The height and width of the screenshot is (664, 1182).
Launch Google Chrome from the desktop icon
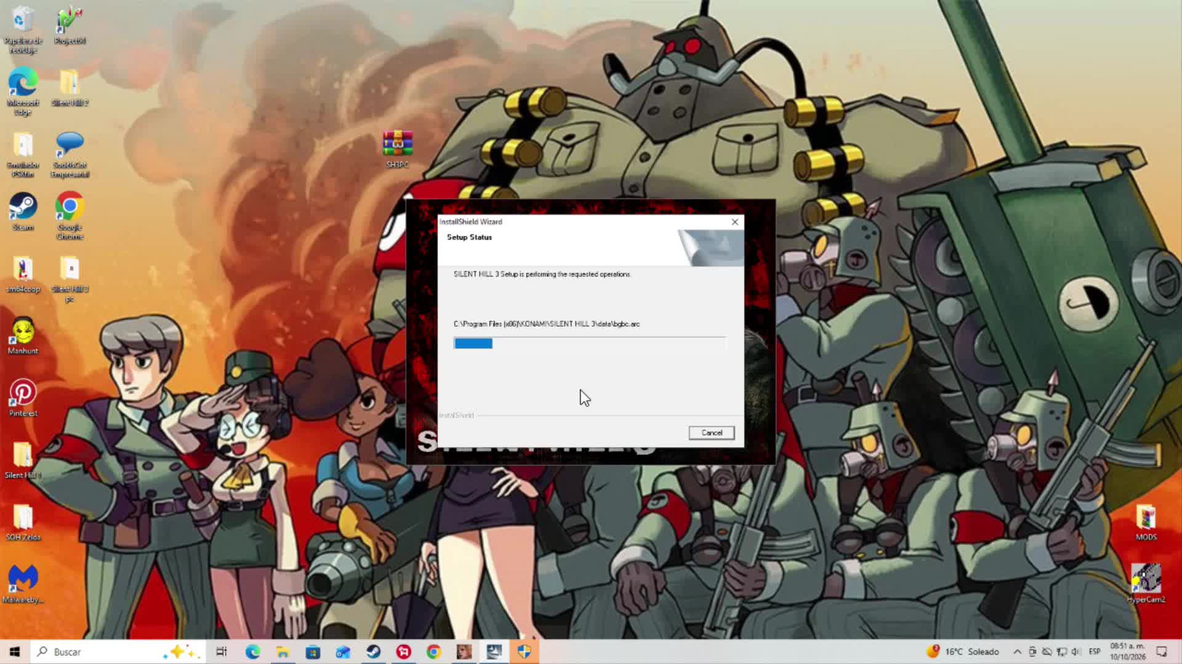click(70, 216)
